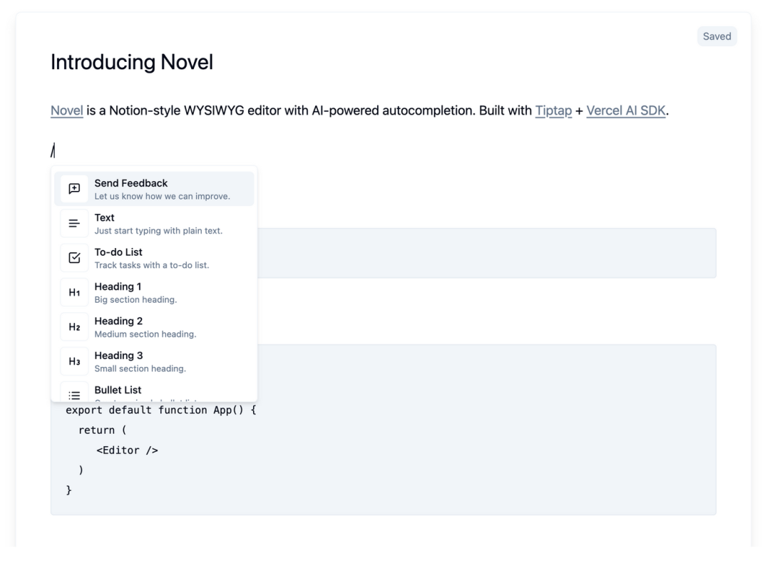Choose To-do List in command menu
This screenshot has width=770, height=563.
(154, 258)
